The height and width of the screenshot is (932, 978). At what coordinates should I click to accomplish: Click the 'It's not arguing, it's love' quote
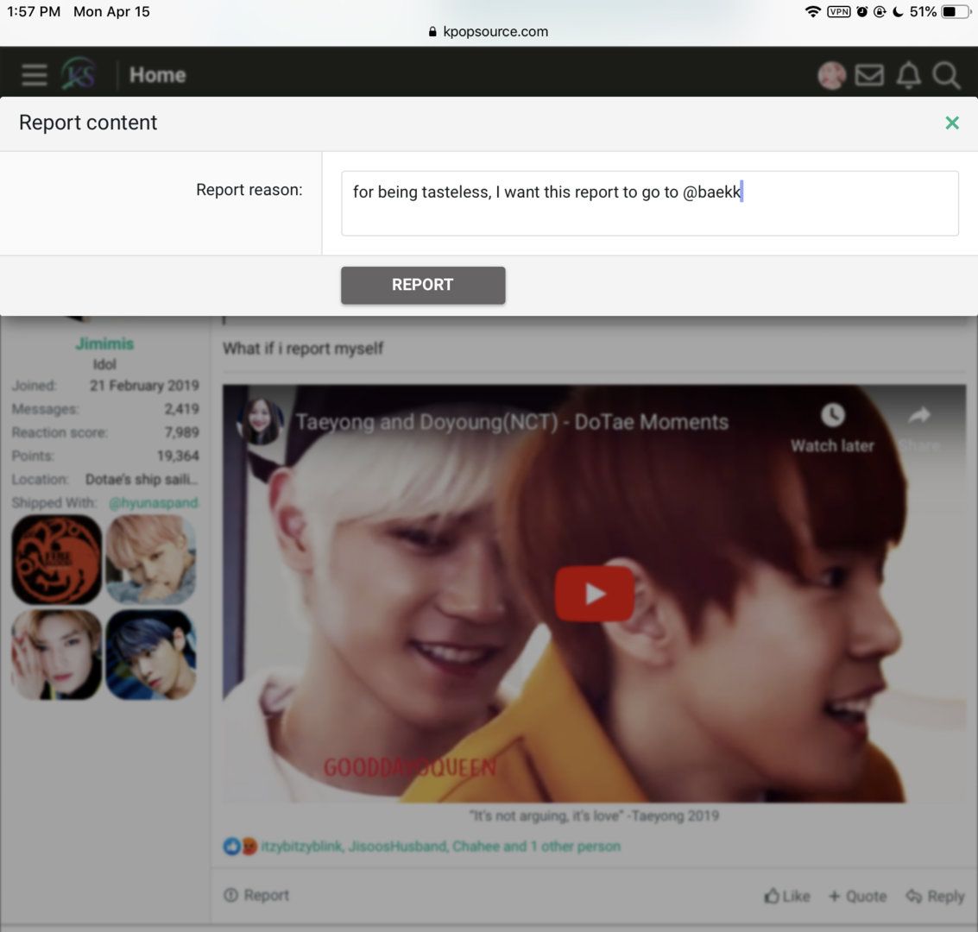click(x=594, y=815)
